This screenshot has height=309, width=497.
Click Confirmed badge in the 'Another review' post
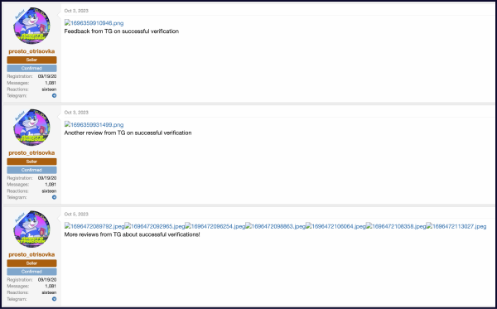[x=31, y=170]
